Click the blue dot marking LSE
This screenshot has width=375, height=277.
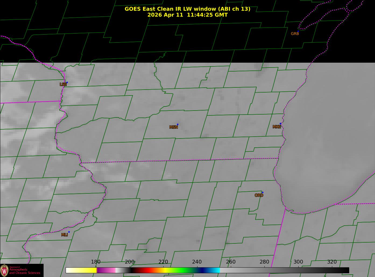[x=67, y=82]
